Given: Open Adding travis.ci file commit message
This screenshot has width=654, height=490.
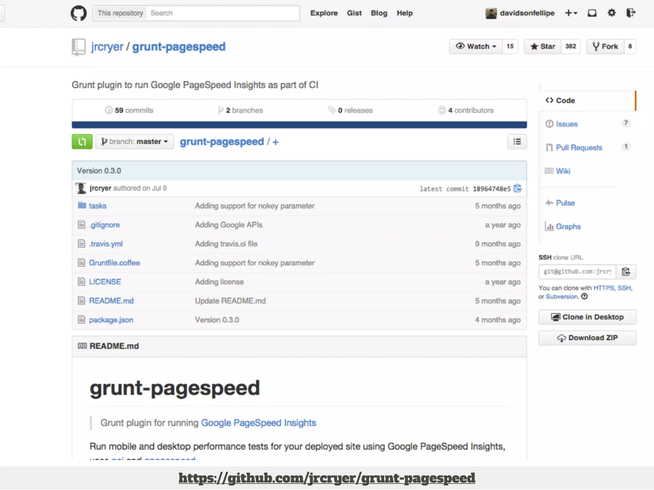Looking at the screenshot, I should (226, 244).
